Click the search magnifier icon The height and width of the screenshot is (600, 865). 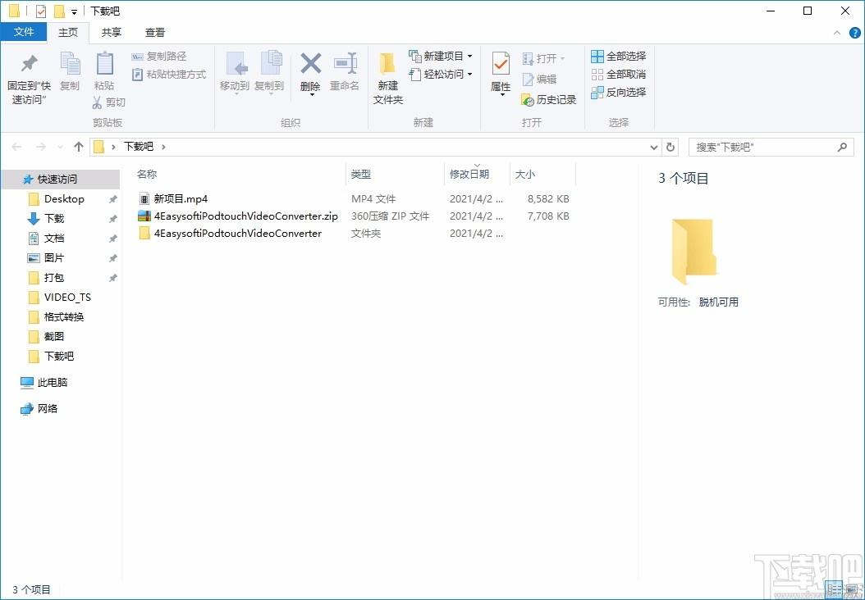[x=842, y=147]
